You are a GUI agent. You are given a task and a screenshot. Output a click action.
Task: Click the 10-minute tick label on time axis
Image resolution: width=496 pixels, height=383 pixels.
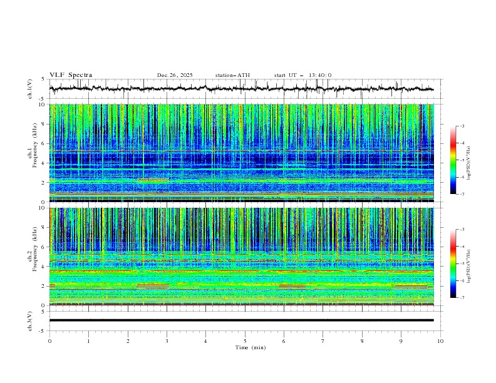440,341
